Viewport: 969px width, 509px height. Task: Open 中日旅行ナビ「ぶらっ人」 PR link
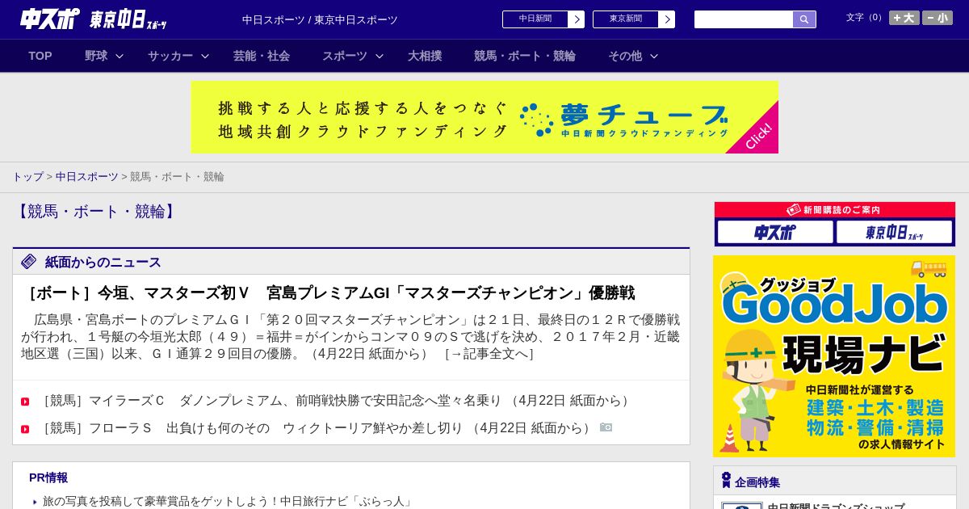pyautogui.click(x=228, y=502)
